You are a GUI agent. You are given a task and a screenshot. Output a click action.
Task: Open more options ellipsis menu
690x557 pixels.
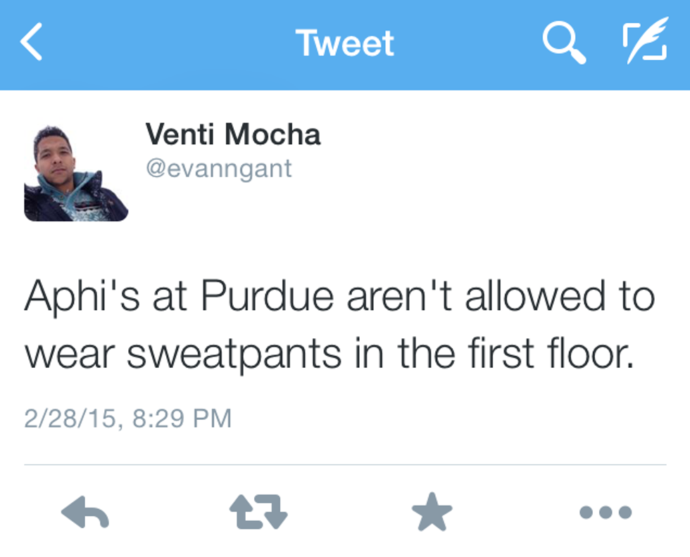605,513
